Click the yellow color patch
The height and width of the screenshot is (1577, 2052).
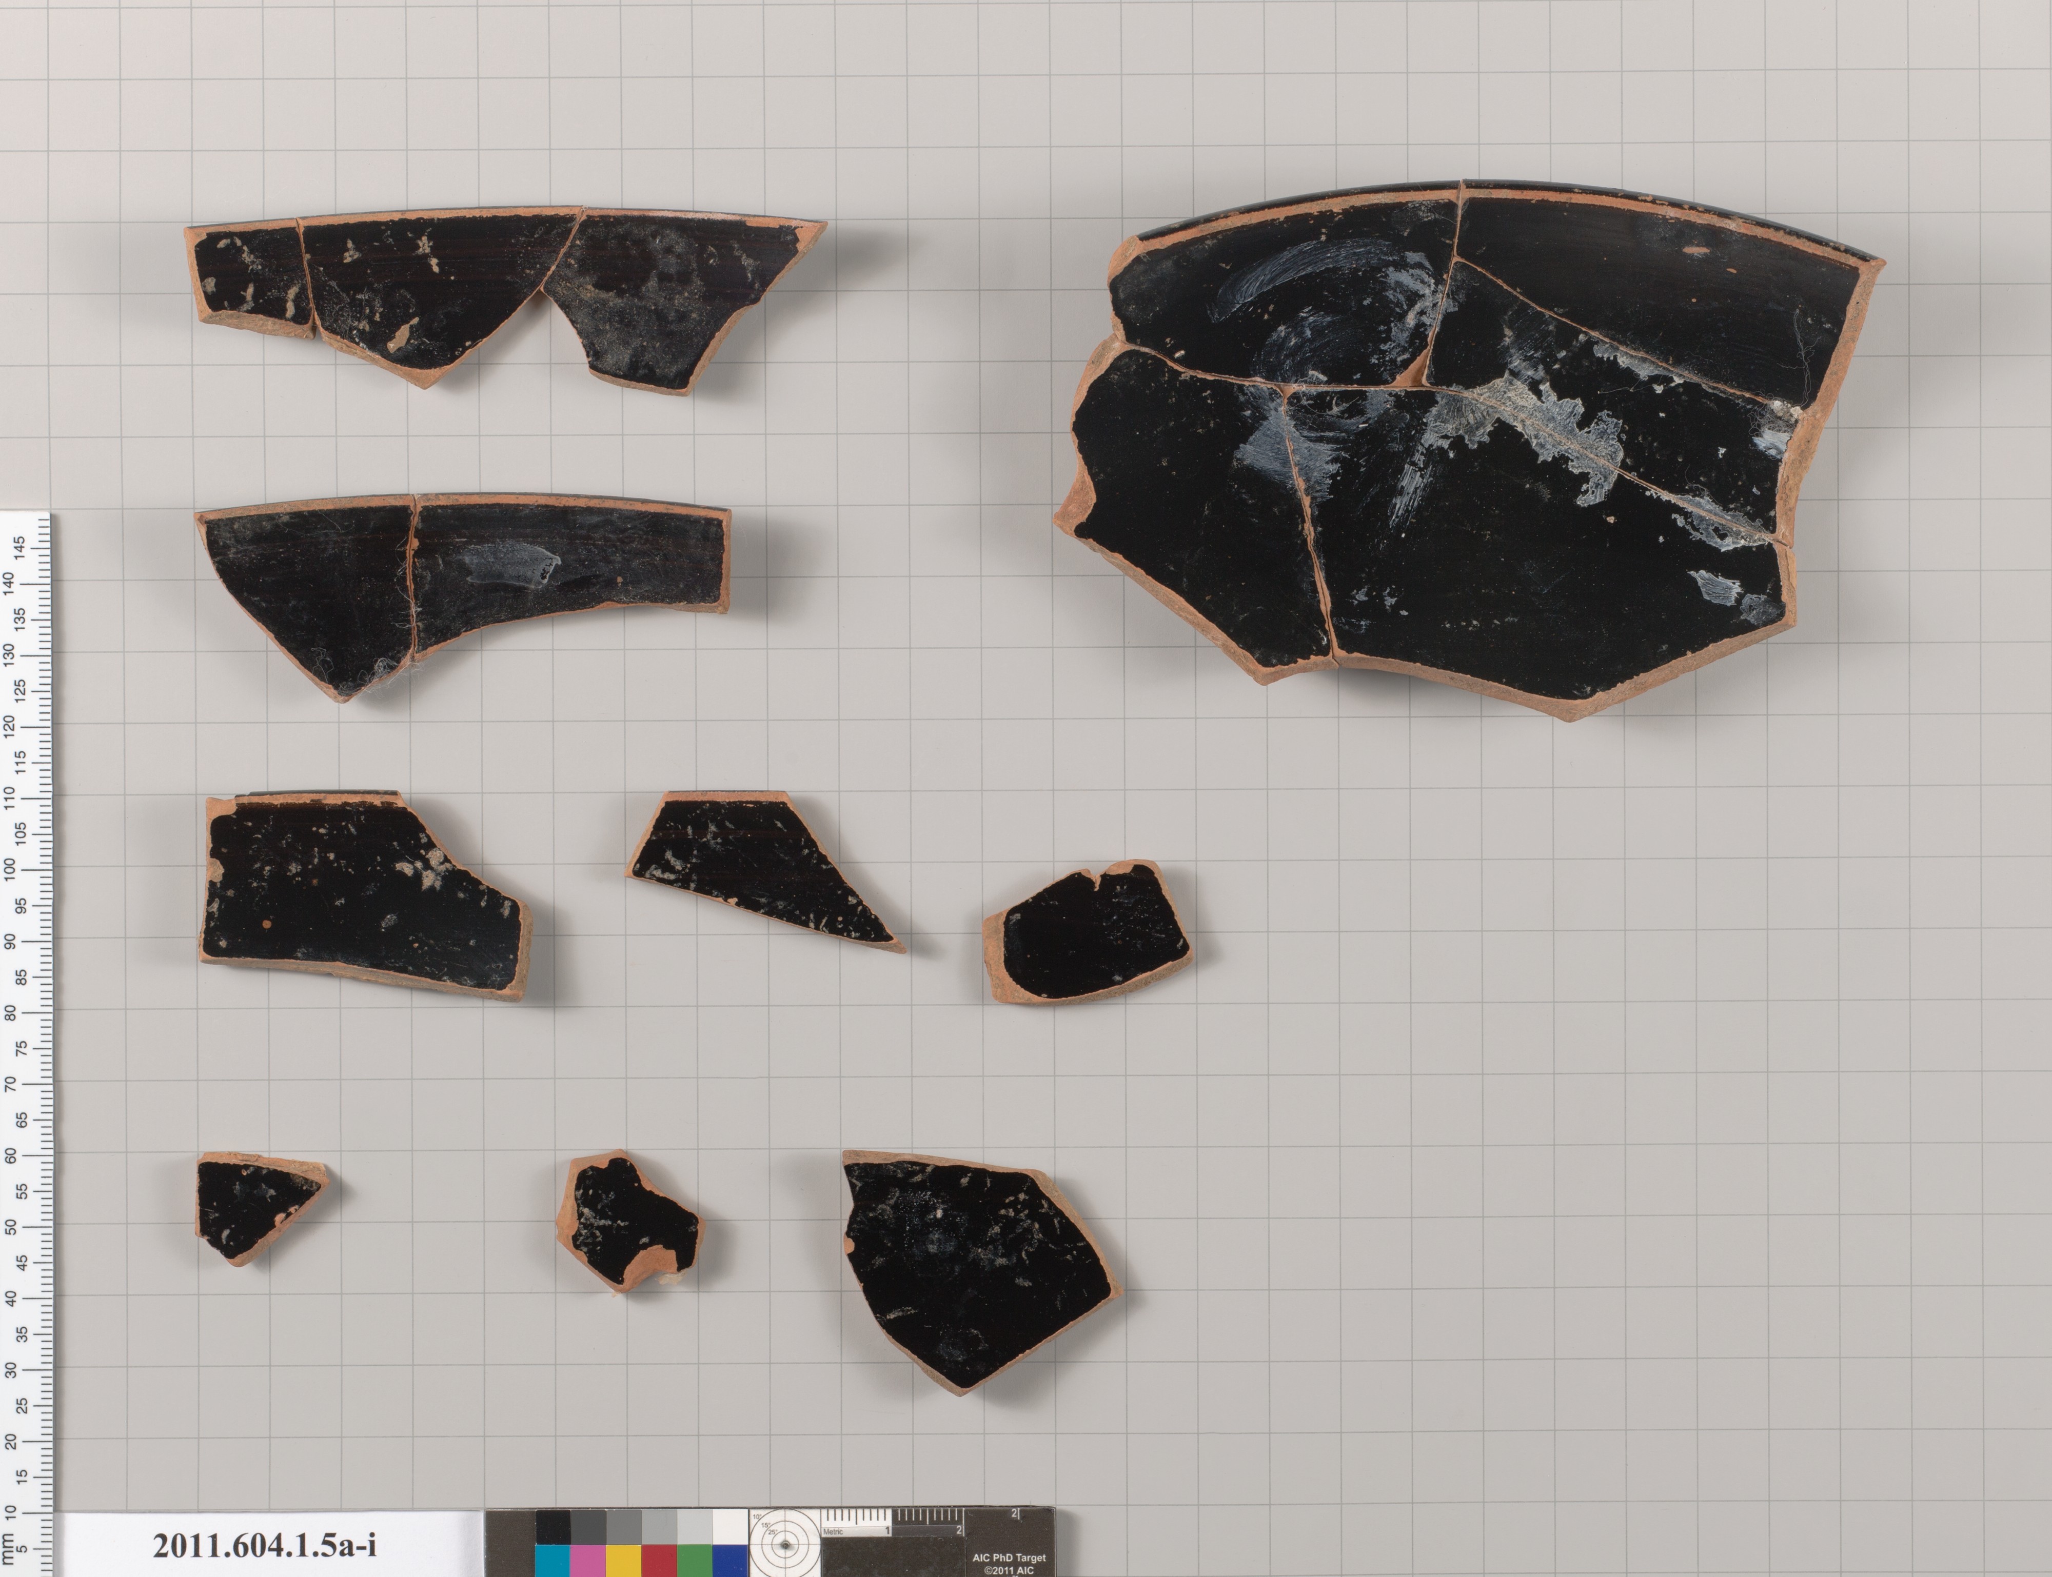[623, 1561]
